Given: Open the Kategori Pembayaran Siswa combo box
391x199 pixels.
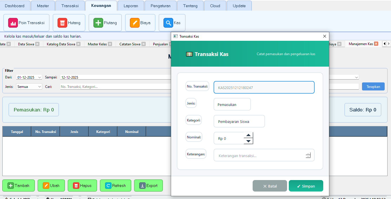Looking at the screenshot, I should (x=239, y=121).
